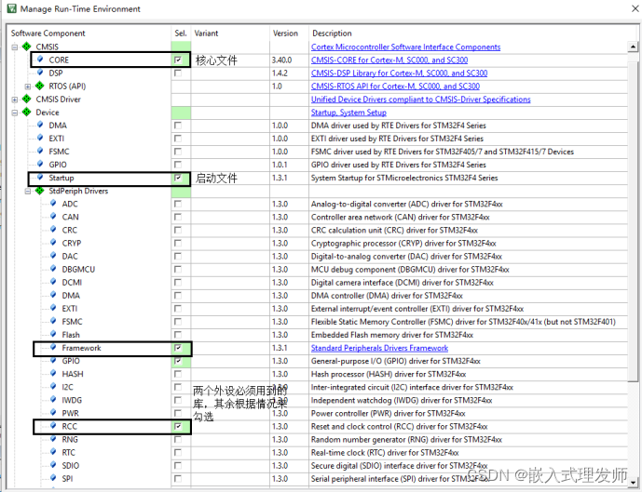Expand the RTOS (API) node
Image resolution: width=642 pixels, height=492 pixels.
pos(28,86)
